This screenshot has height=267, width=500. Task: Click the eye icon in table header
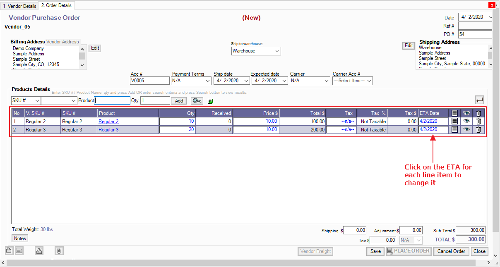coord(466,113)
